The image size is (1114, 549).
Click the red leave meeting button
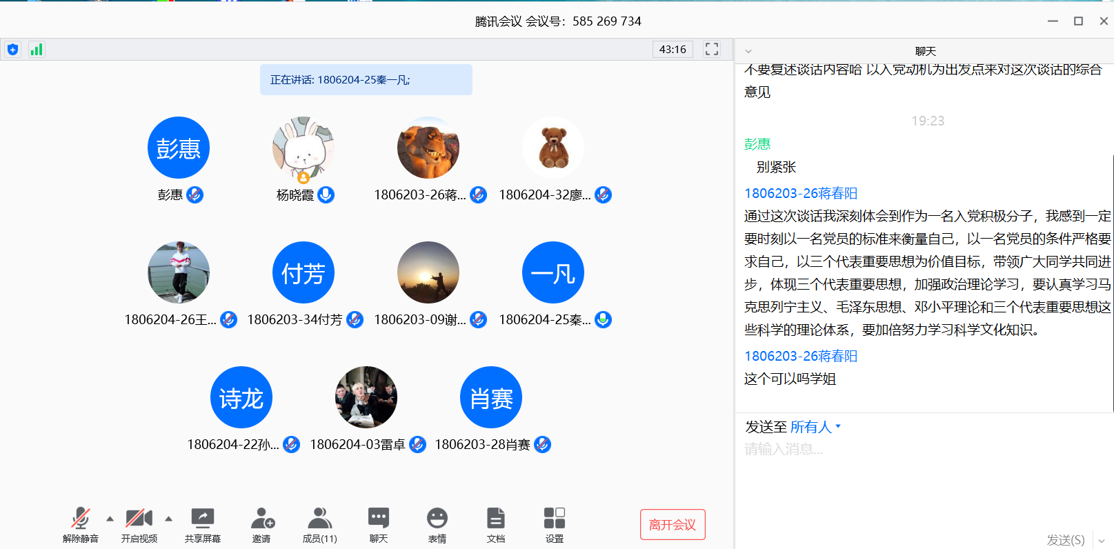click(672, 525)
